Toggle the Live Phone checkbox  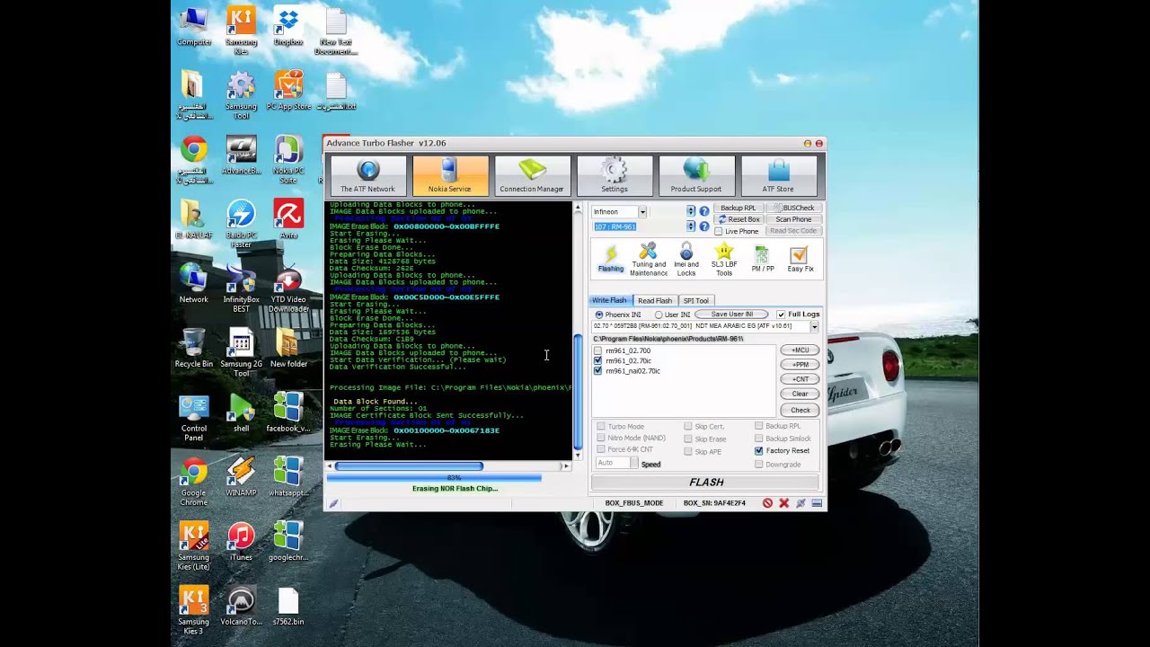click(x=719, y=231)
